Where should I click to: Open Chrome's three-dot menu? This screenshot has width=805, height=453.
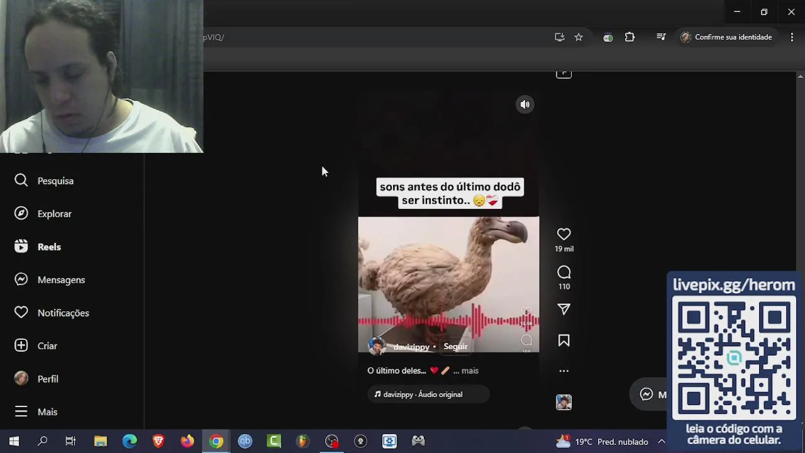[x=792, y=37]
